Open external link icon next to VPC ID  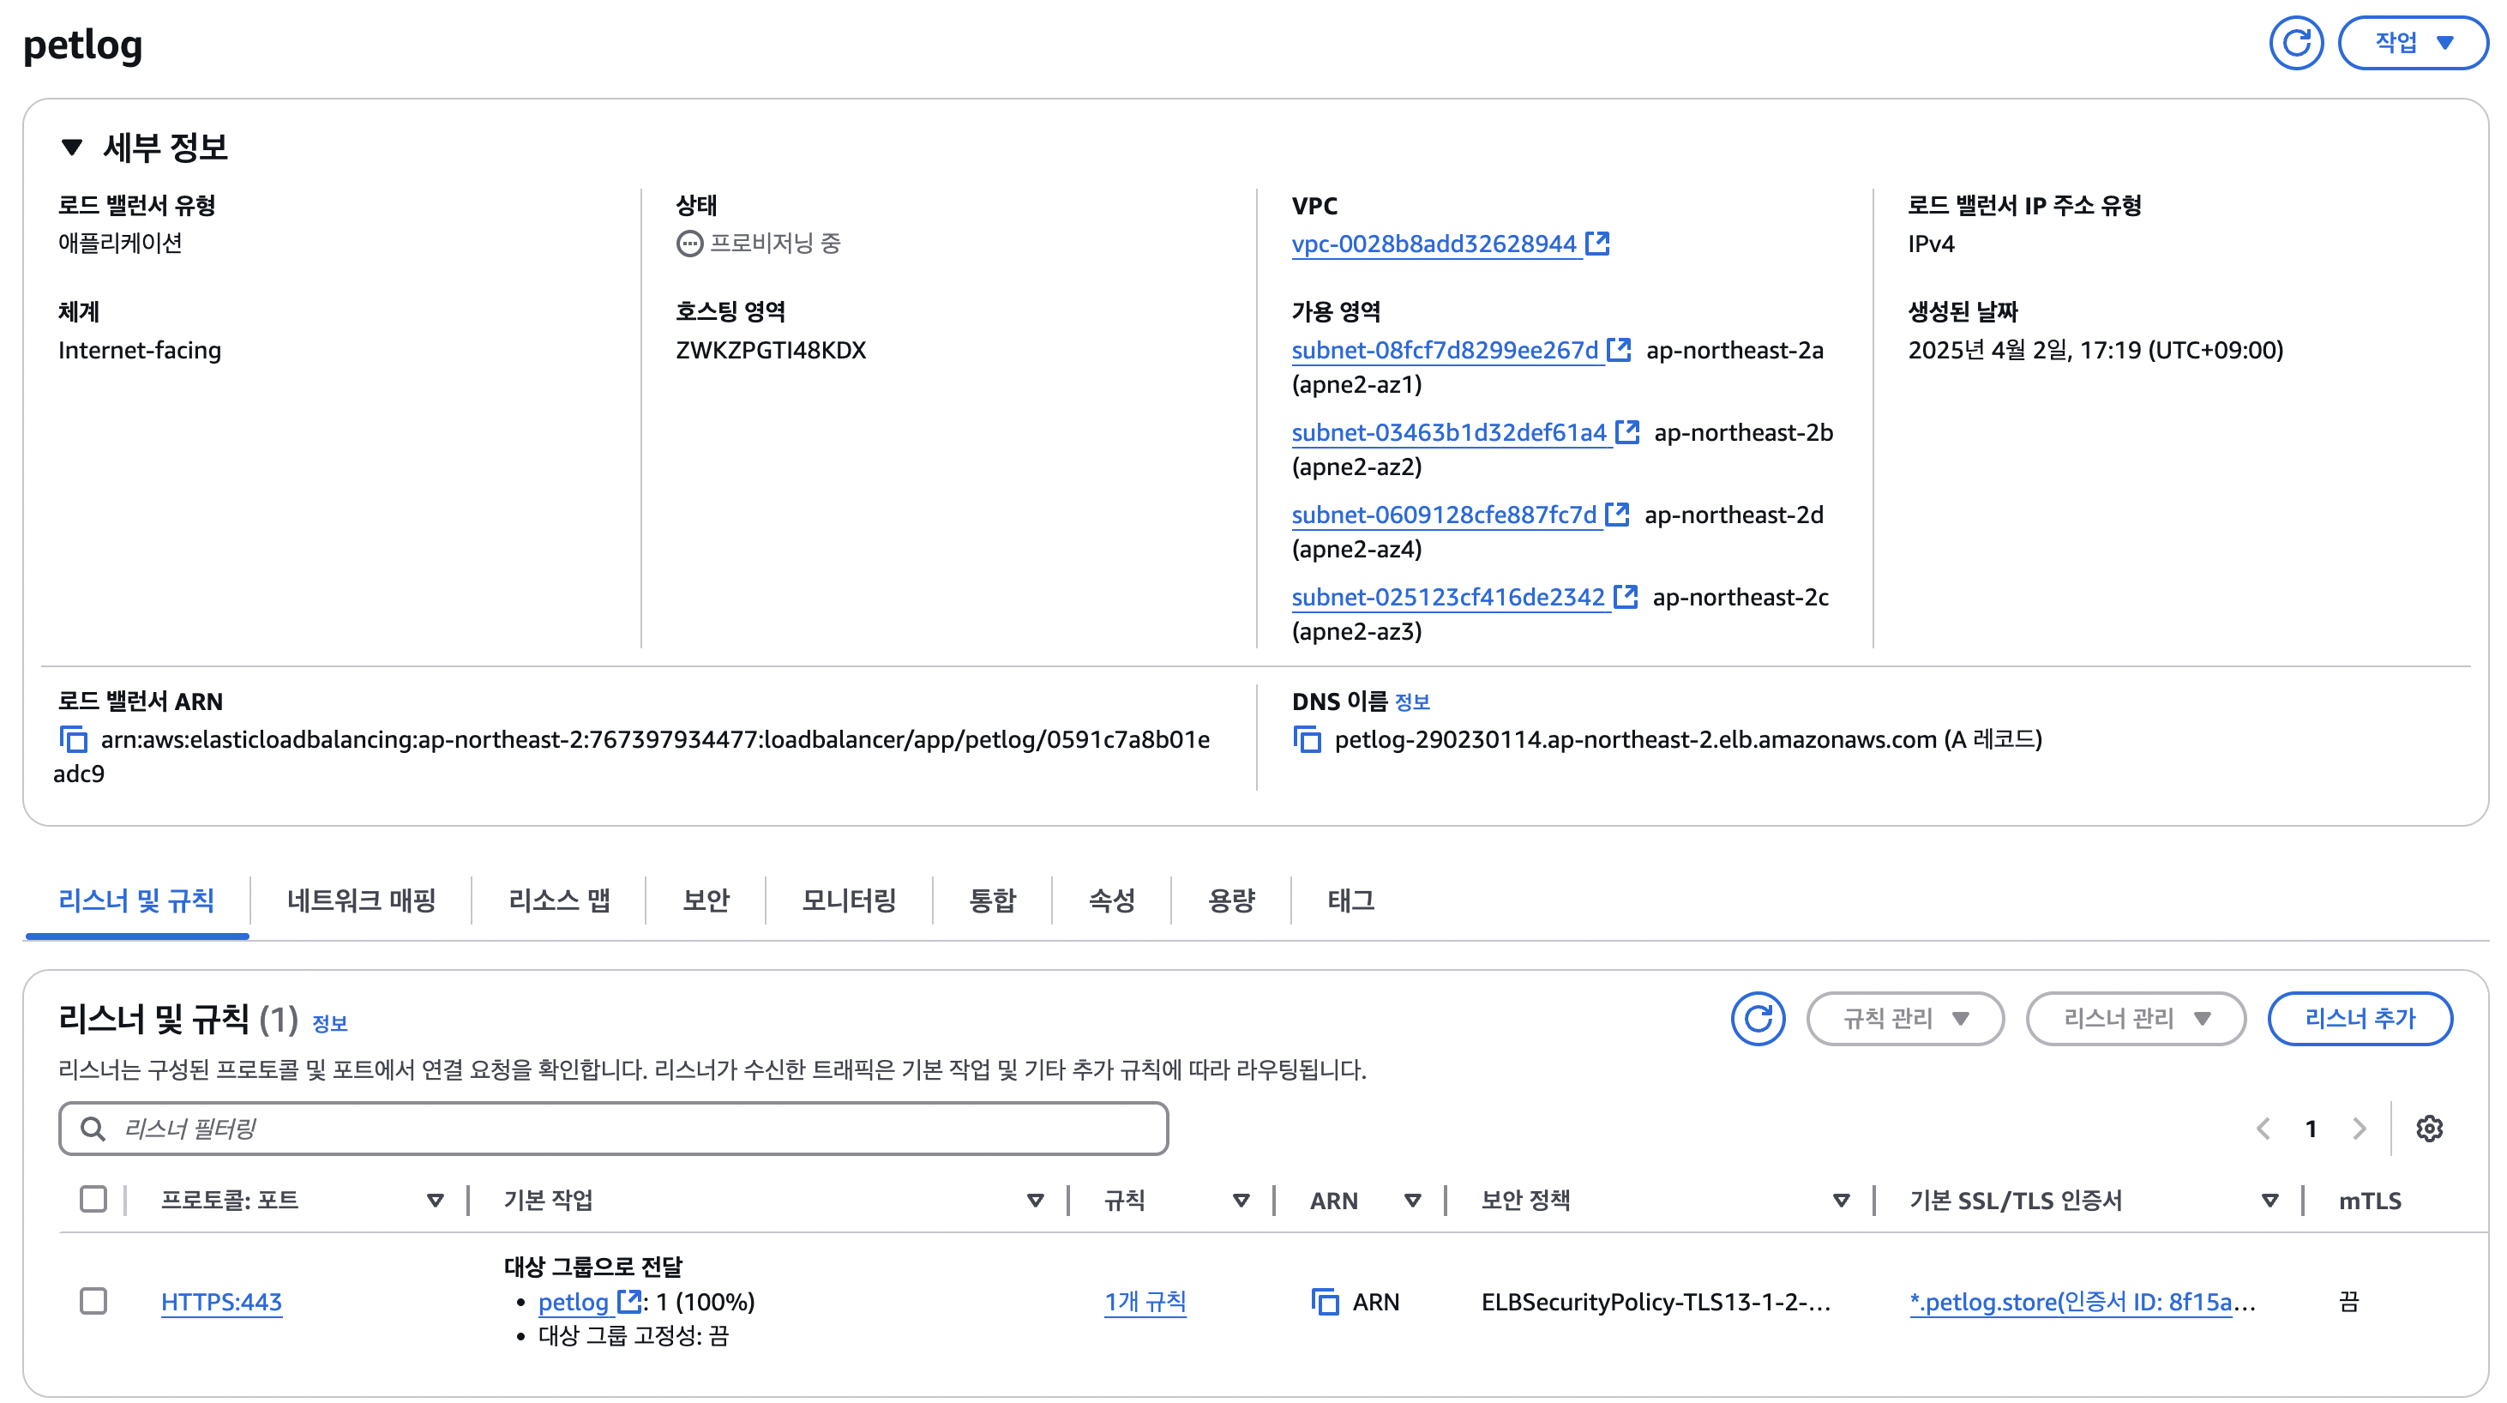pyautogui.click(x=1597, y=244)
